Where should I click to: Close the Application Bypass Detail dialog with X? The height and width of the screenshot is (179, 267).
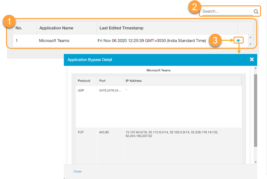pos(252,59)
